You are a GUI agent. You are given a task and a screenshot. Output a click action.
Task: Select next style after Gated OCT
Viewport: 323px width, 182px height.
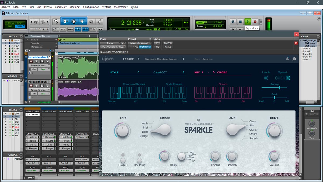[184, 72]
